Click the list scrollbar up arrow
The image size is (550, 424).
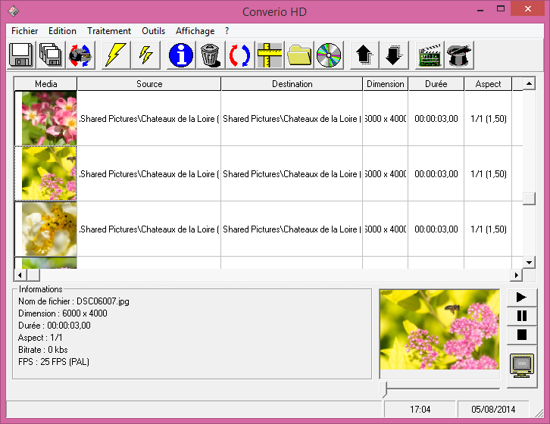529,83
